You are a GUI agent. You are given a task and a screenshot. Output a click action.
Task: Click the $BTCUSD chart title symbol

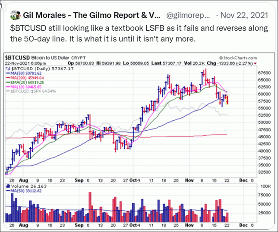[17, 58]
